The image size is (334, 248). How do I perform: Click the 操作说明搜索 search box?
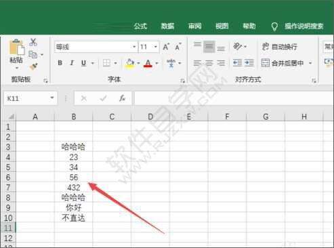coord(304,26)
